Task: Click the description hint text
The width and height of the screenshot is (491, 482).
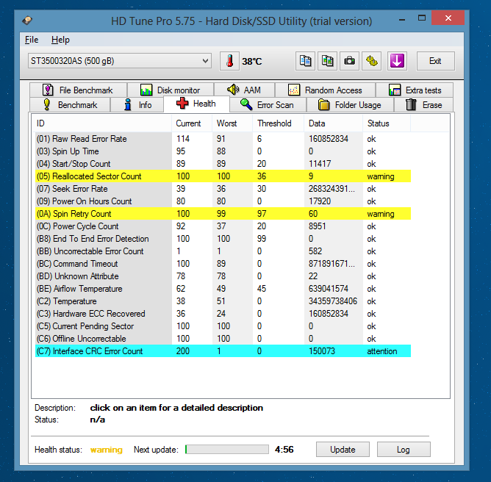Action: [176, 408]
